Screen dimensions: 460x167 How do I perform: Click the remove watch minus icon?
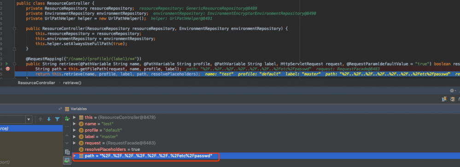[67, 127]
